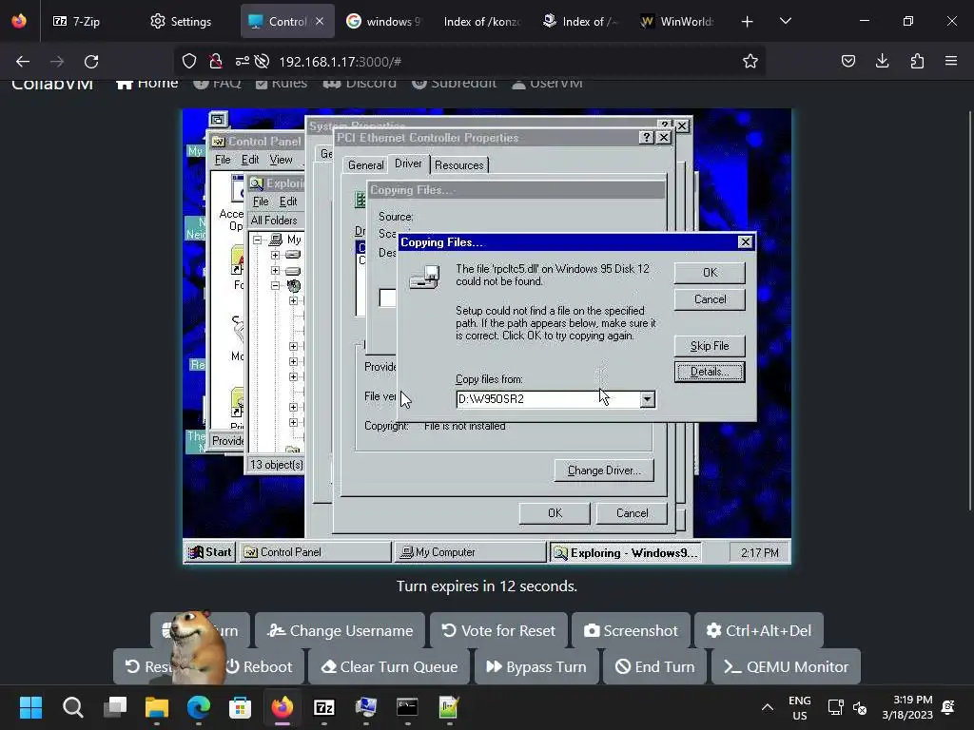Select the Driver tab in Ethernet Properties
Viewport: 974px width, 730px height.
tap(408, 163)
